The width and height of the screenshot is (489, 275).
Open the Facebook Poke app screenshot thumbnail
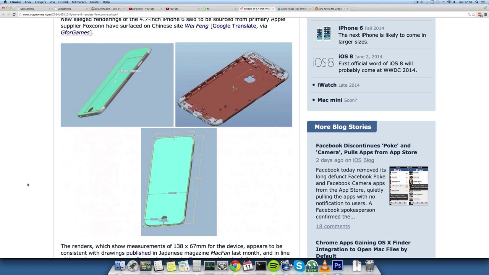[409, 186]
